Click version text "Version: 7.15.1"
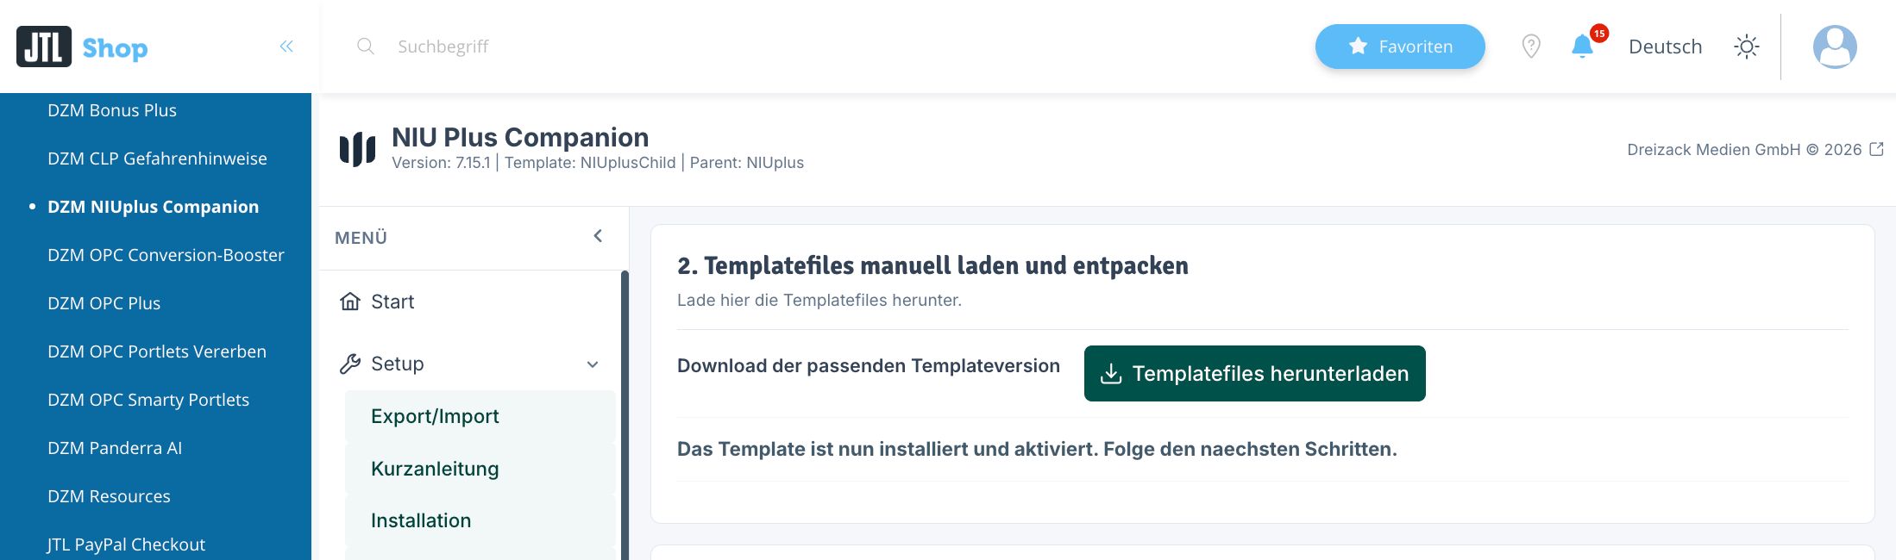 (441, 163)
